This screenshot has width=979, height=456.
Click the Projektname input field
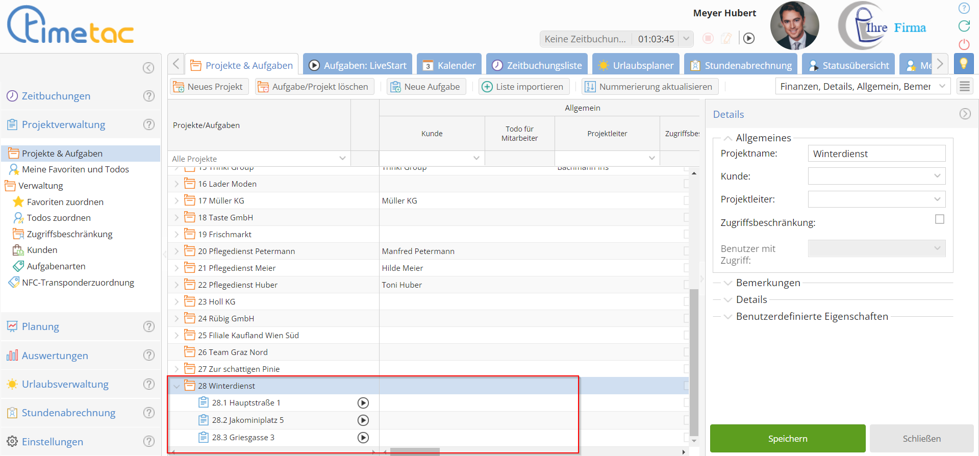876,154
